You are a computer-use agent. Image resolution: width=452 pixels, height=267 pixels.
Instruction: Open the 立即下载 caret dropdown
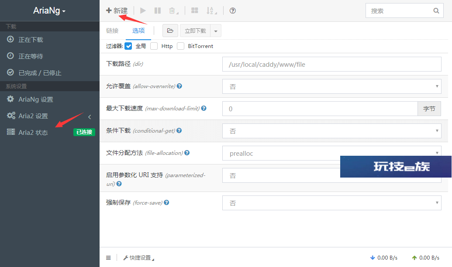coord(216,31)
